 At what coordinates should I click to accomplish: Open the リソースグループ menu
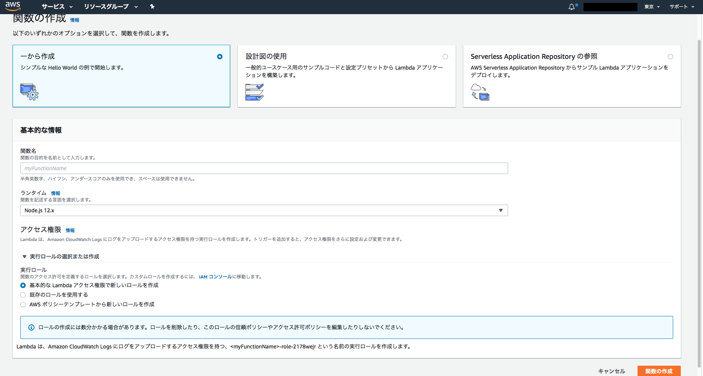111,7
